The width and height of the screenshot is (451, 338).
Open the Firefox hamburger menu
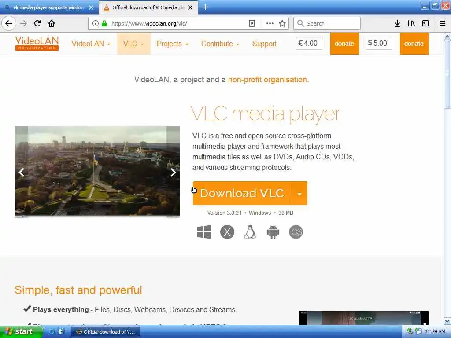click(443, 24)
